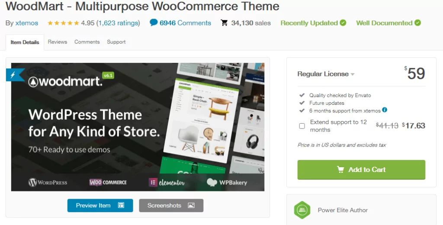Go to the Support tab

click(x=116, y=42)
